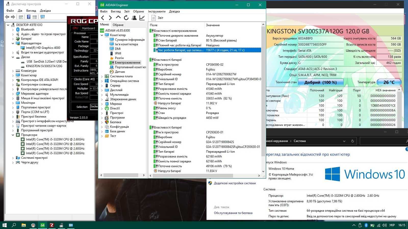Open File Explorer from taskbar
Image resolution: width=408 pixels, height=229 pixels.
[x=23, y=225]
